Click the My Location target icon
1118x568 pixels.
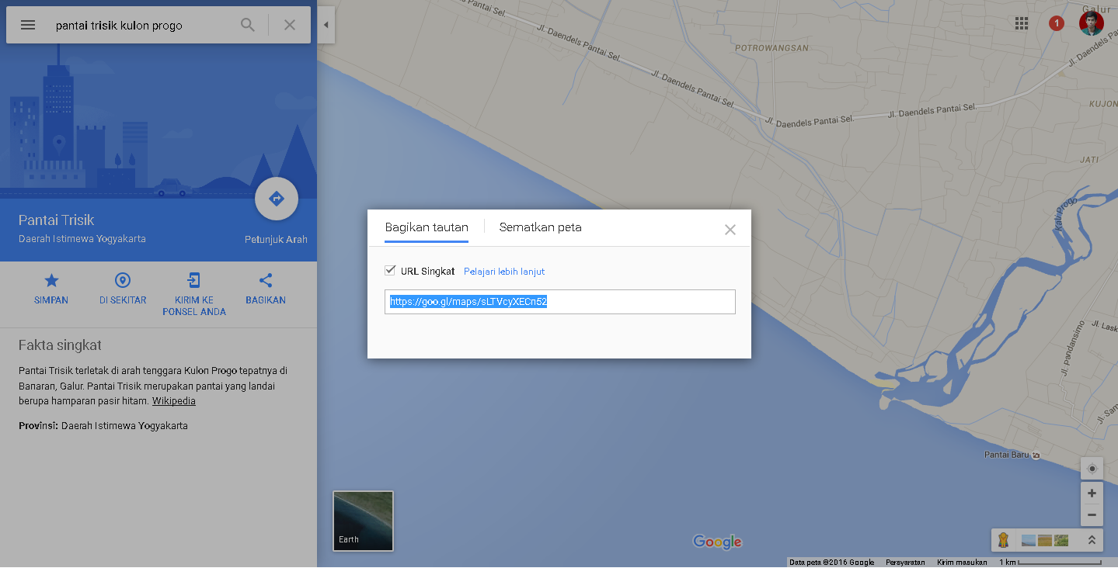1092,468
